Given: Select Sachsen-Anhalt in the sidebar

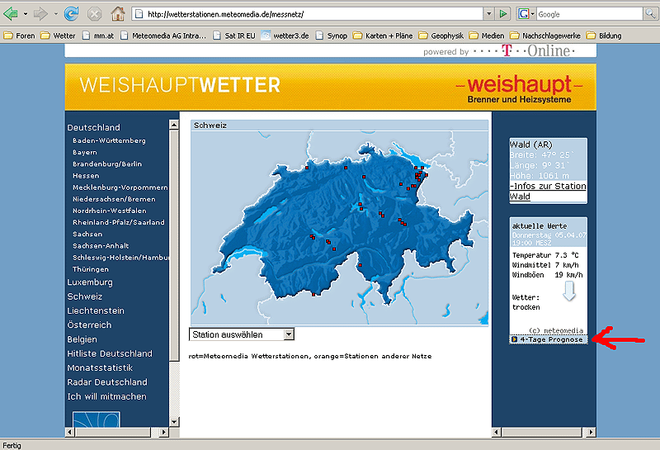Looking at the screenshot, I should click(101, 246).
